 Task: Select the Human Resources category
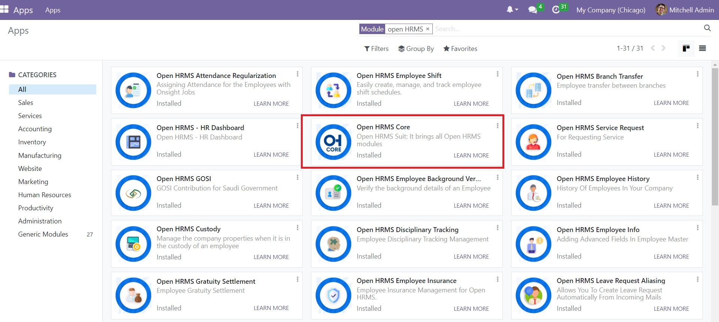pyautogui.click(x=45, y=195)
